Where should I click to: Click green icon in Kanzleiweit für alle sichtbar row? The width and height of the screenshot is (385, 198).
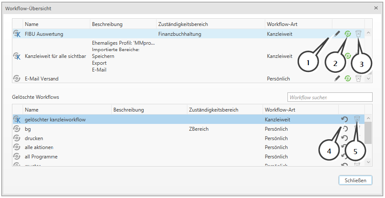[x=348, y=56]
